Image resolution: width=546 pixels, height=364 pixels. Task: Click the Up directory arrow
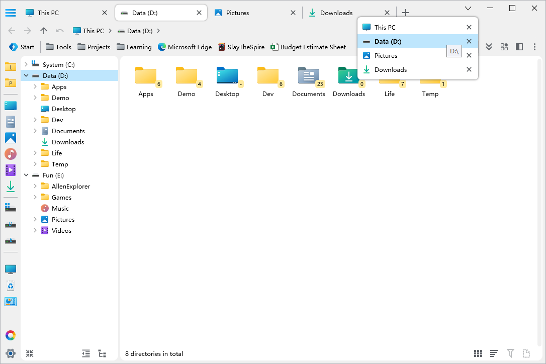[44, 31]
